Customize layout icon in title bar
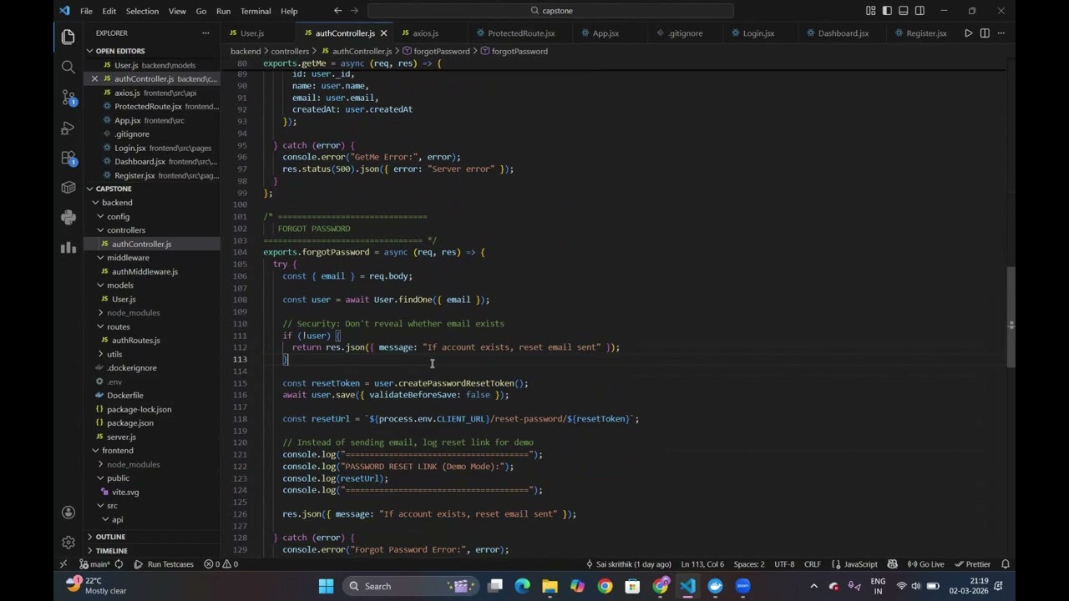This screenshot has height=601, width=1069. (871, 11)
